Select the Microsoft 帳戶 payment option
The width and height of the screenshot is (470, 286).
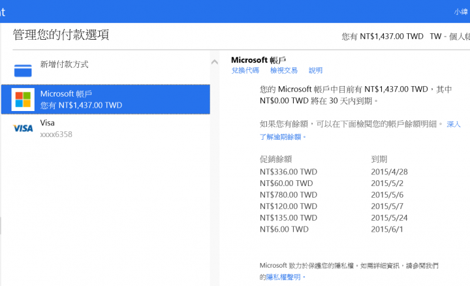[106, 99]
